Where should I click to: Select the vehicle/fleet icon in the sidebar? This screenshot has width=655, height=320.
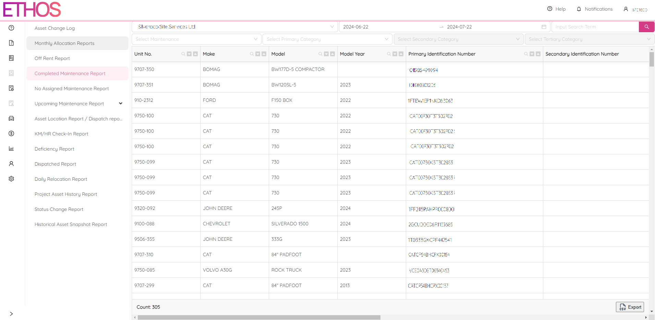pyautogui.click(x=11, y=118)
